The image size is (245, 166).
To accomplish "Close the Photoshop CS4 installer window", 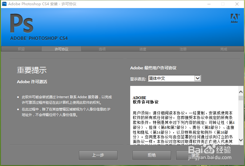I will click(x=237, y=4).
